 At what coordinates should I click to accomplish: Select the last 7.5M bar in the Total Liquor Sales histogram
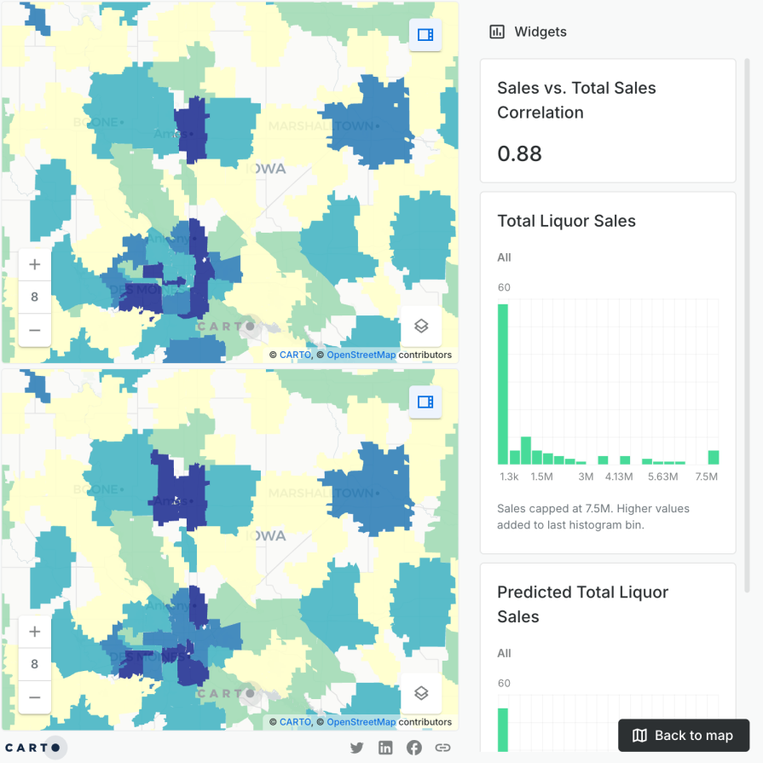(714, 458)
